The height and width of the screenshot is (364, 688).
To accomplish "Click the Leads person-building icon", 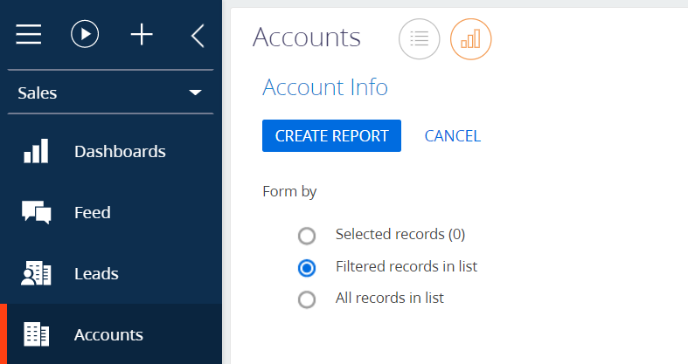I will tap(36, 273).
